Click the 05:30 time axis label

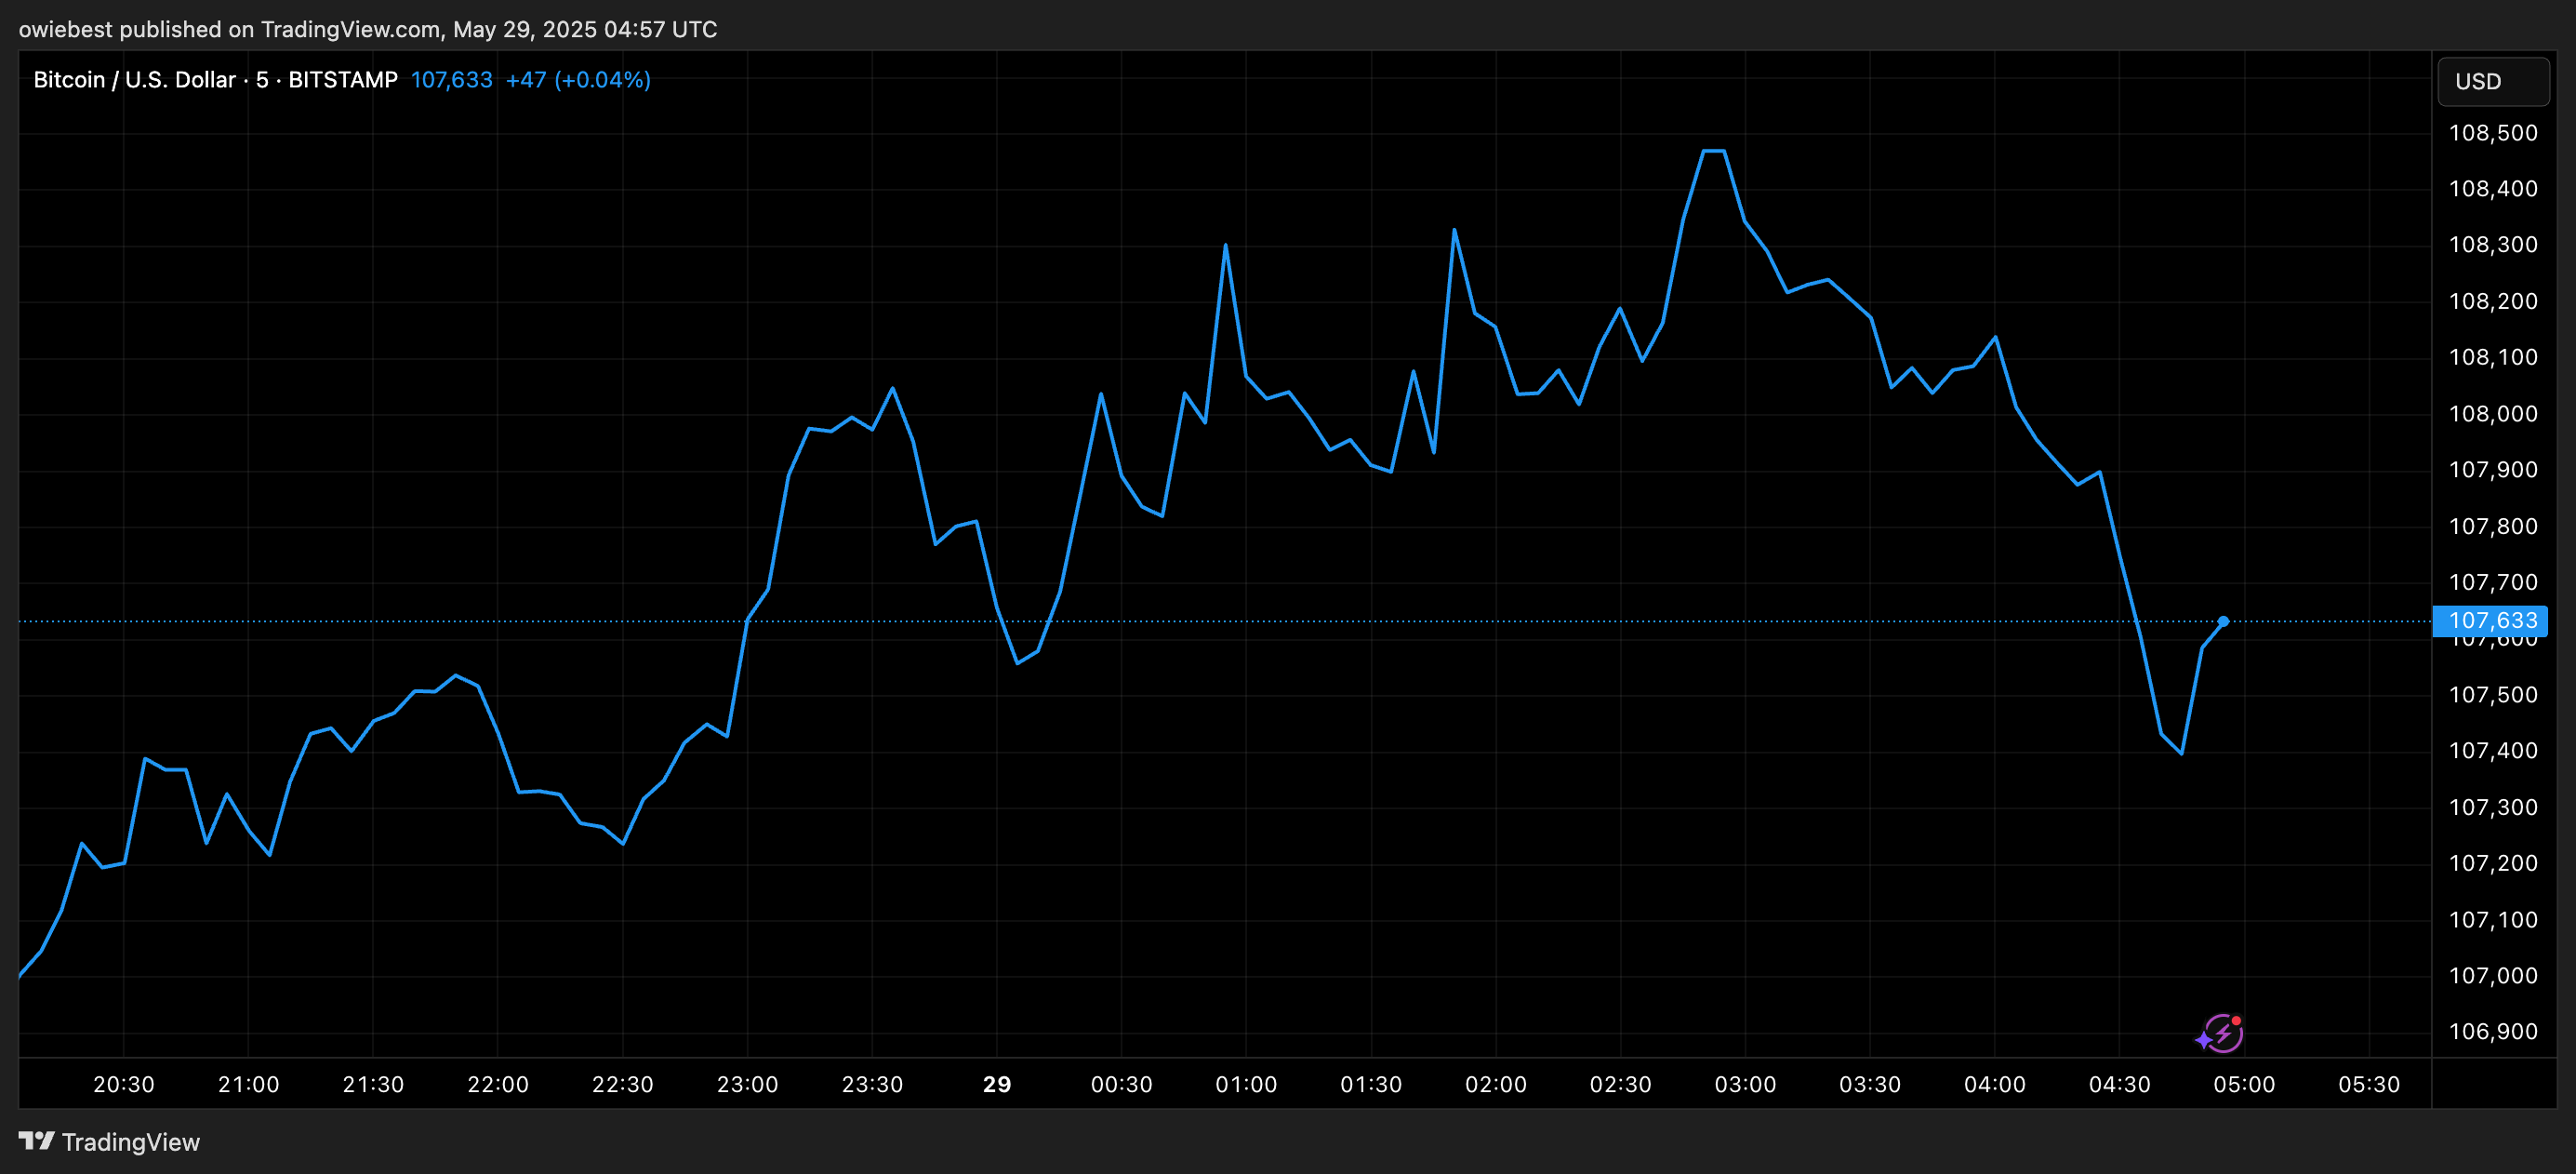(2368, 1085)
